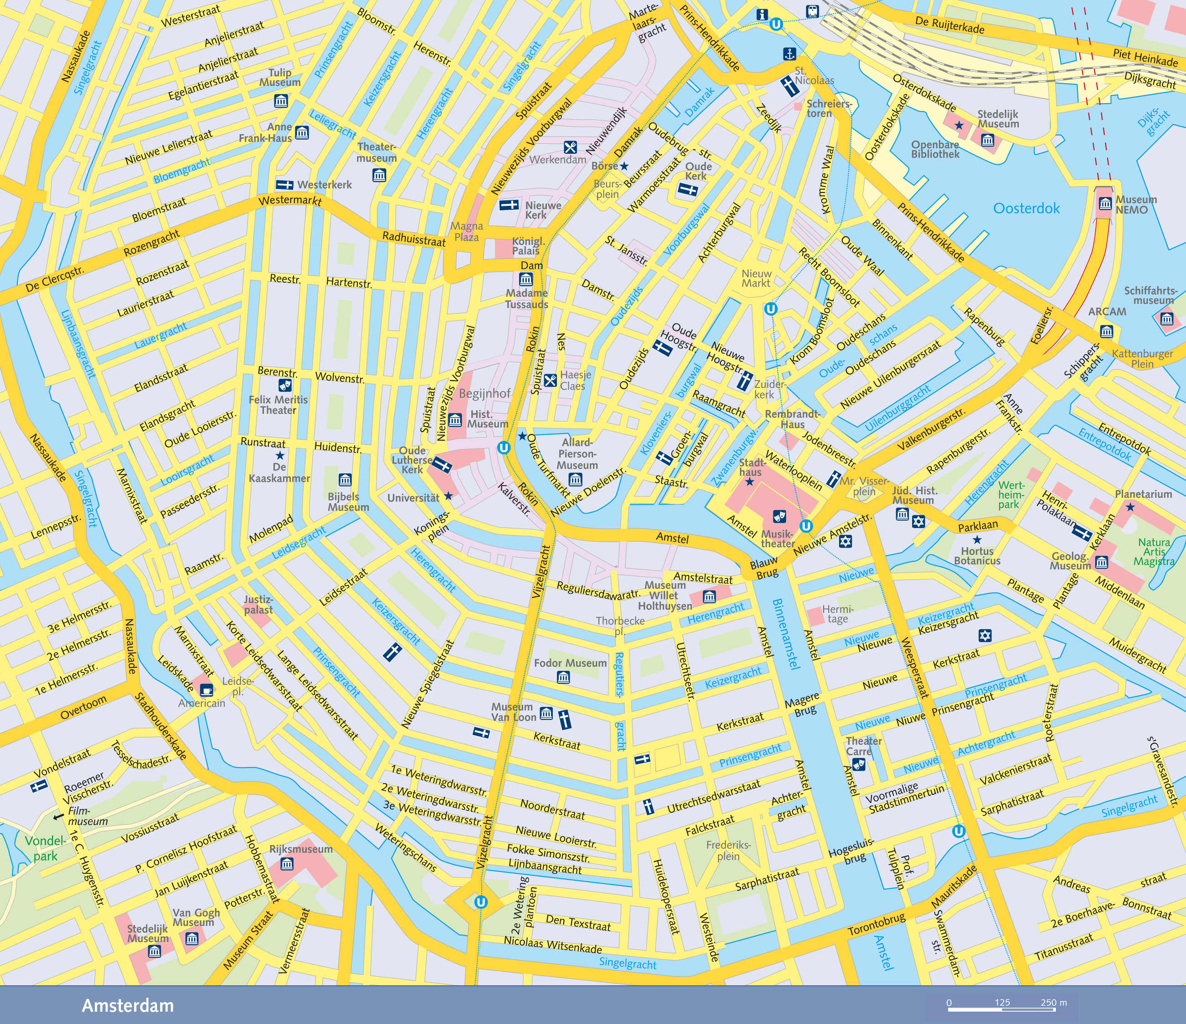
Task: Click the tourist information 'i' icon
Action: pos(762,15)
